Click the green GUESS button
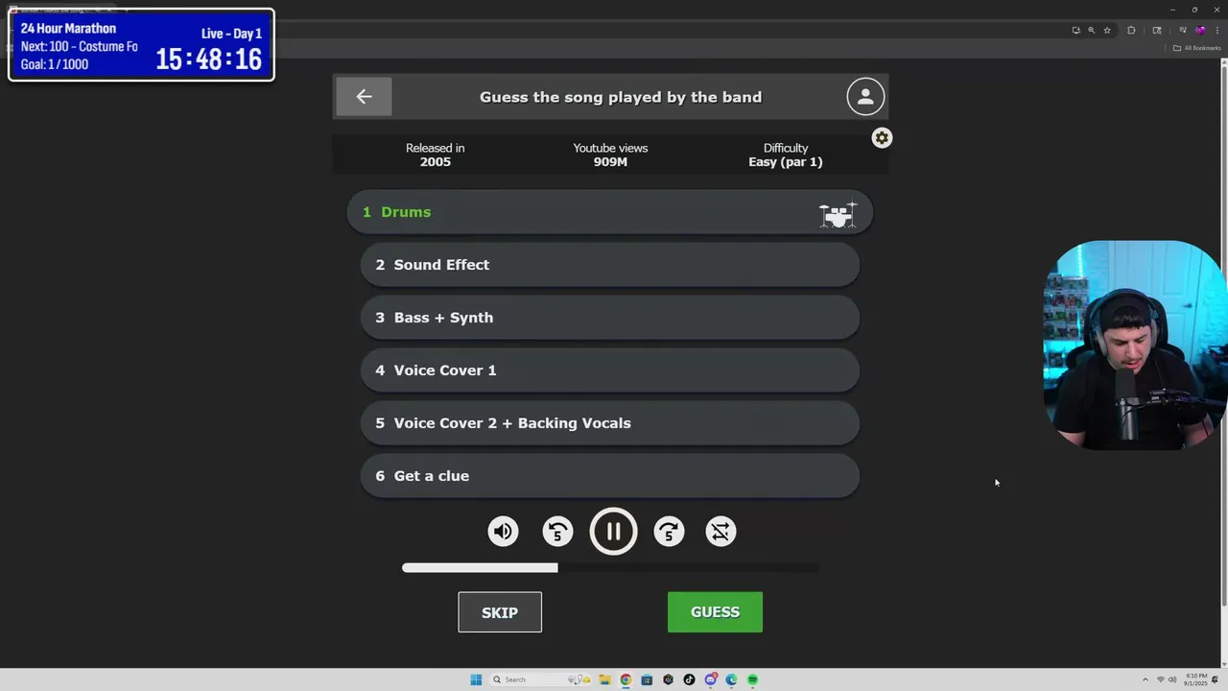 point(715,612)
